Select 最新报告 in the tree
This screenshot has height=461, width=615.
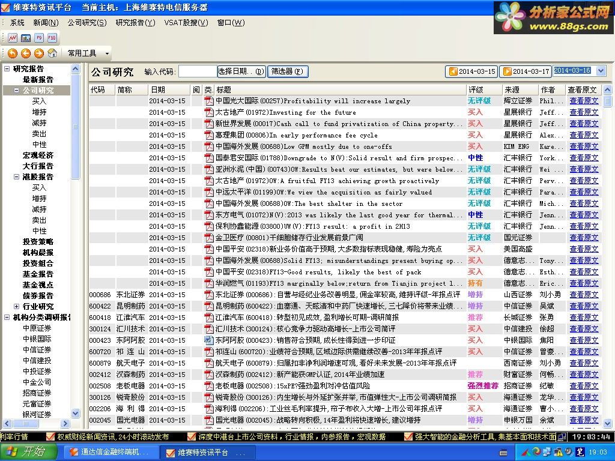[38, 80]
